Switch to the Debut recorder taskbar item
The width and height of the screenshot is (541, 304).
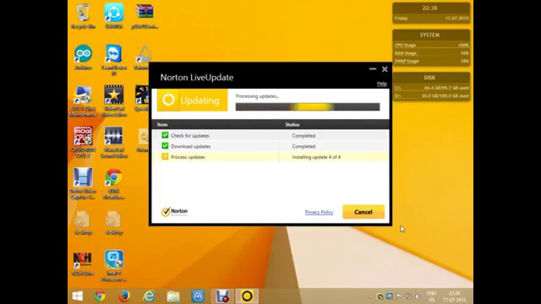pos(222,296)
